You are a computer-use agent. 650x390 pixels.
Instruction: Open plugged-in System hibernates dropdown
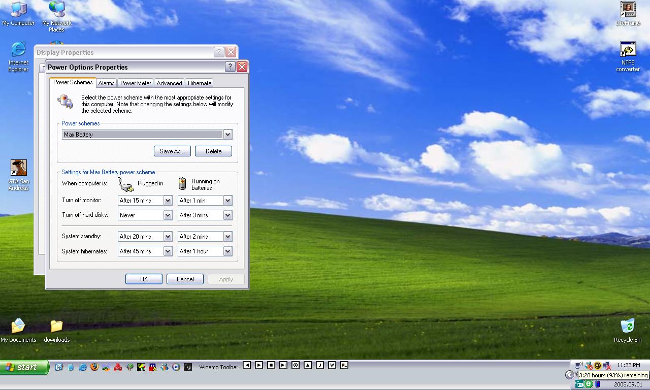pyautogui.click(x=168, y=251)
